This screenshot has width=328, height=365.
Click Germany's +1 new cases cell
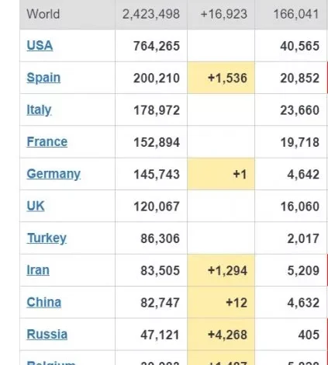tap(221, 174)
